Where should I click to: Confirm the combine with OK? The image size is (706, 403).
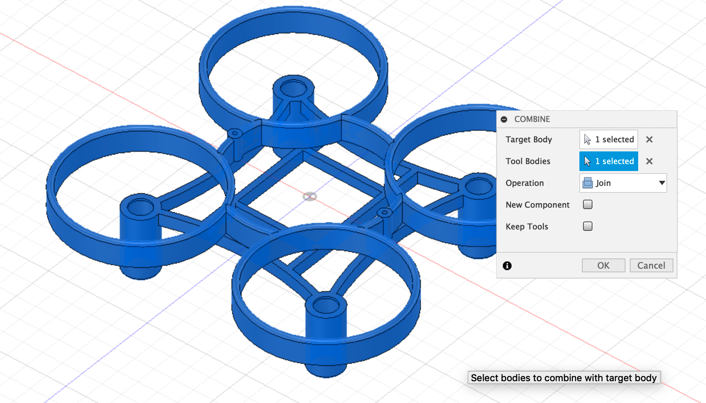tap(603, 265)
